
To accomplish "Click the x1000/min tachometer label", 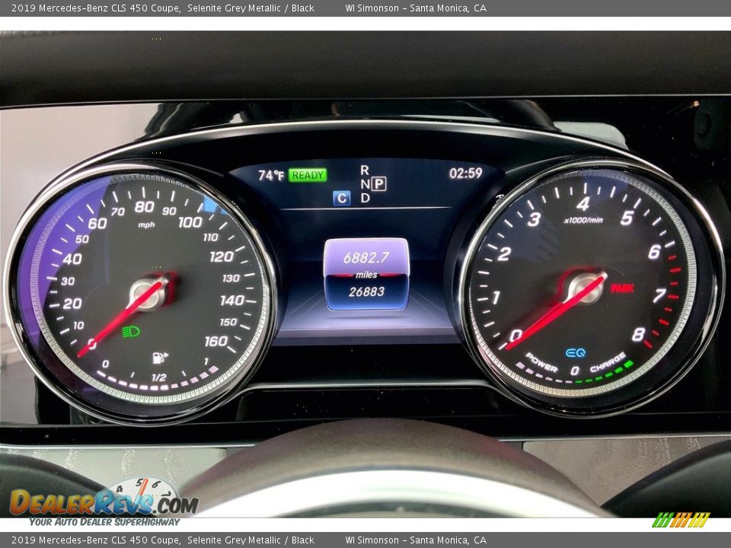I will (x=583, y=220).
